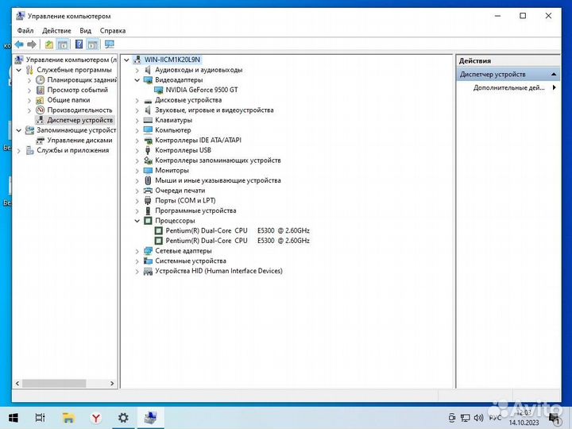The height and width of the screenshot is (429, 572).
Task: Click the РУС language indicator
Action: pyautogui.click(x=495, y=418)
